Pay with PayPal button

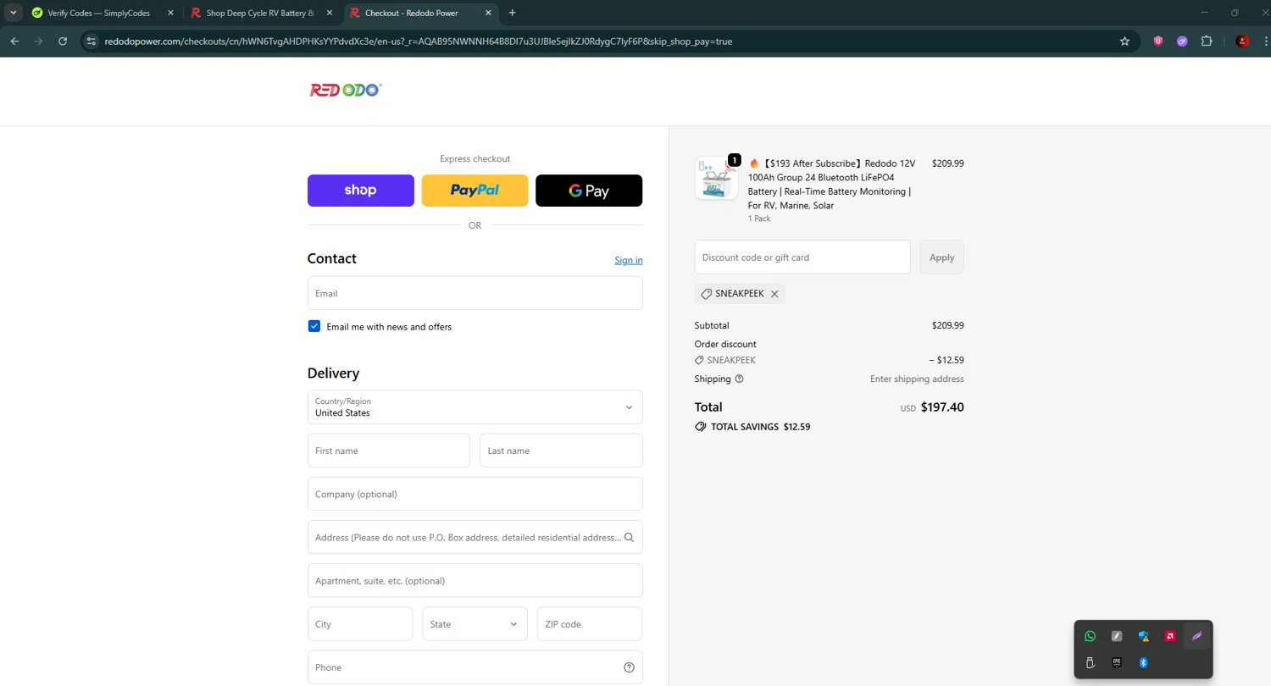coord(475,191)
